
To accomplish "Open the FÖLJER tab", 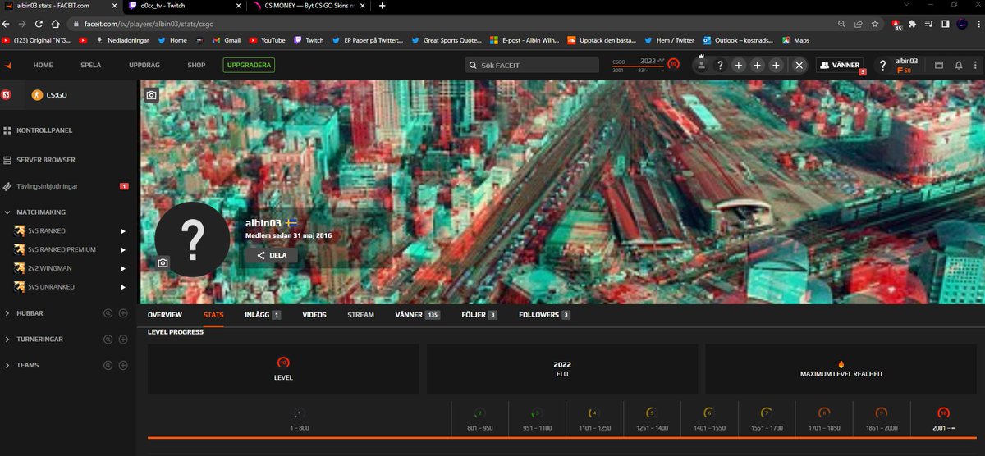I will [x=479, y=315].
